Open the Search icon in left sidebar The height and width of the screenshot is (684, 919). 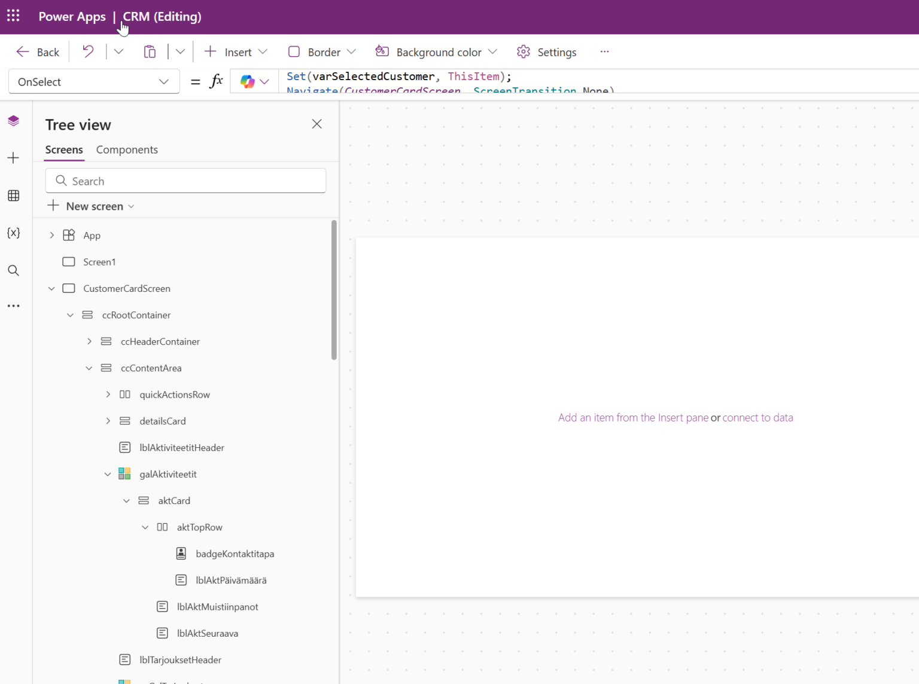(x=14, y=270)
